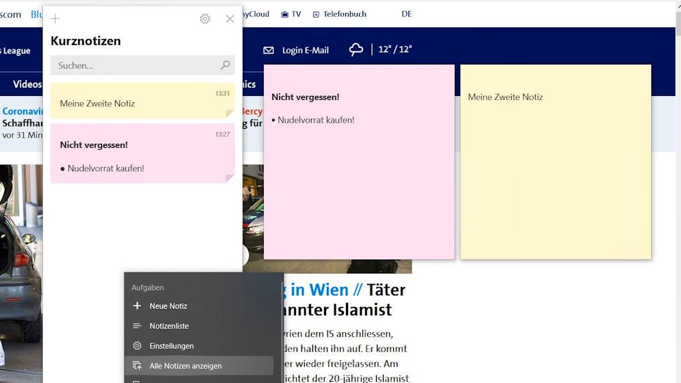Image resolution: width=681 pixels, height=383 pixels.
Task: Click the TV icon in the top bar
Action: pos(283,14)
